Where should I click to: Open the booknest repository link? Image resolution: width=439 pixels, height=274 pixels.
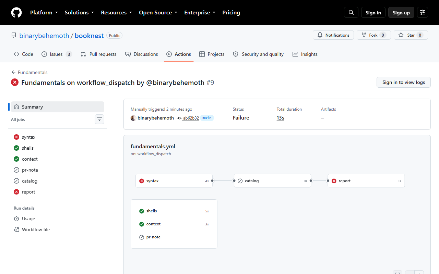pos(89,36)
